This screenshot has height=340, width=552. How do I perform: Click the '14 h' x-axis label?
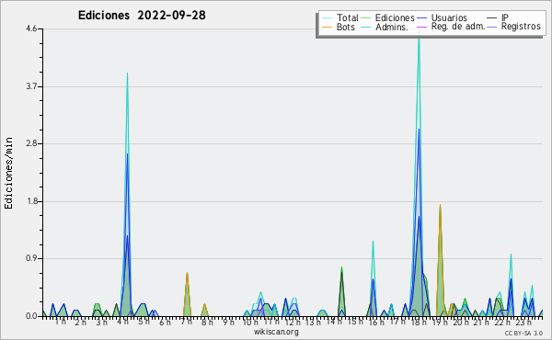tap(334, 322)
